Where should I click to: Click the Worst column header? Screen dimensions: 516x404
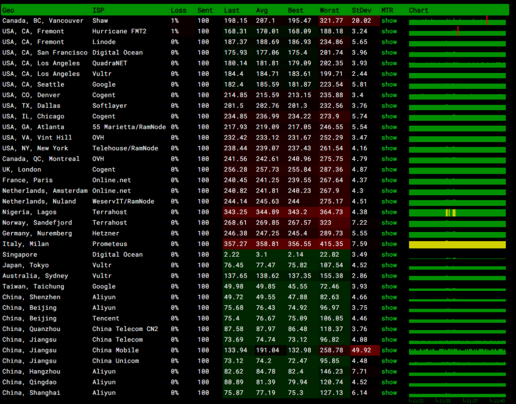pos(330,10)
